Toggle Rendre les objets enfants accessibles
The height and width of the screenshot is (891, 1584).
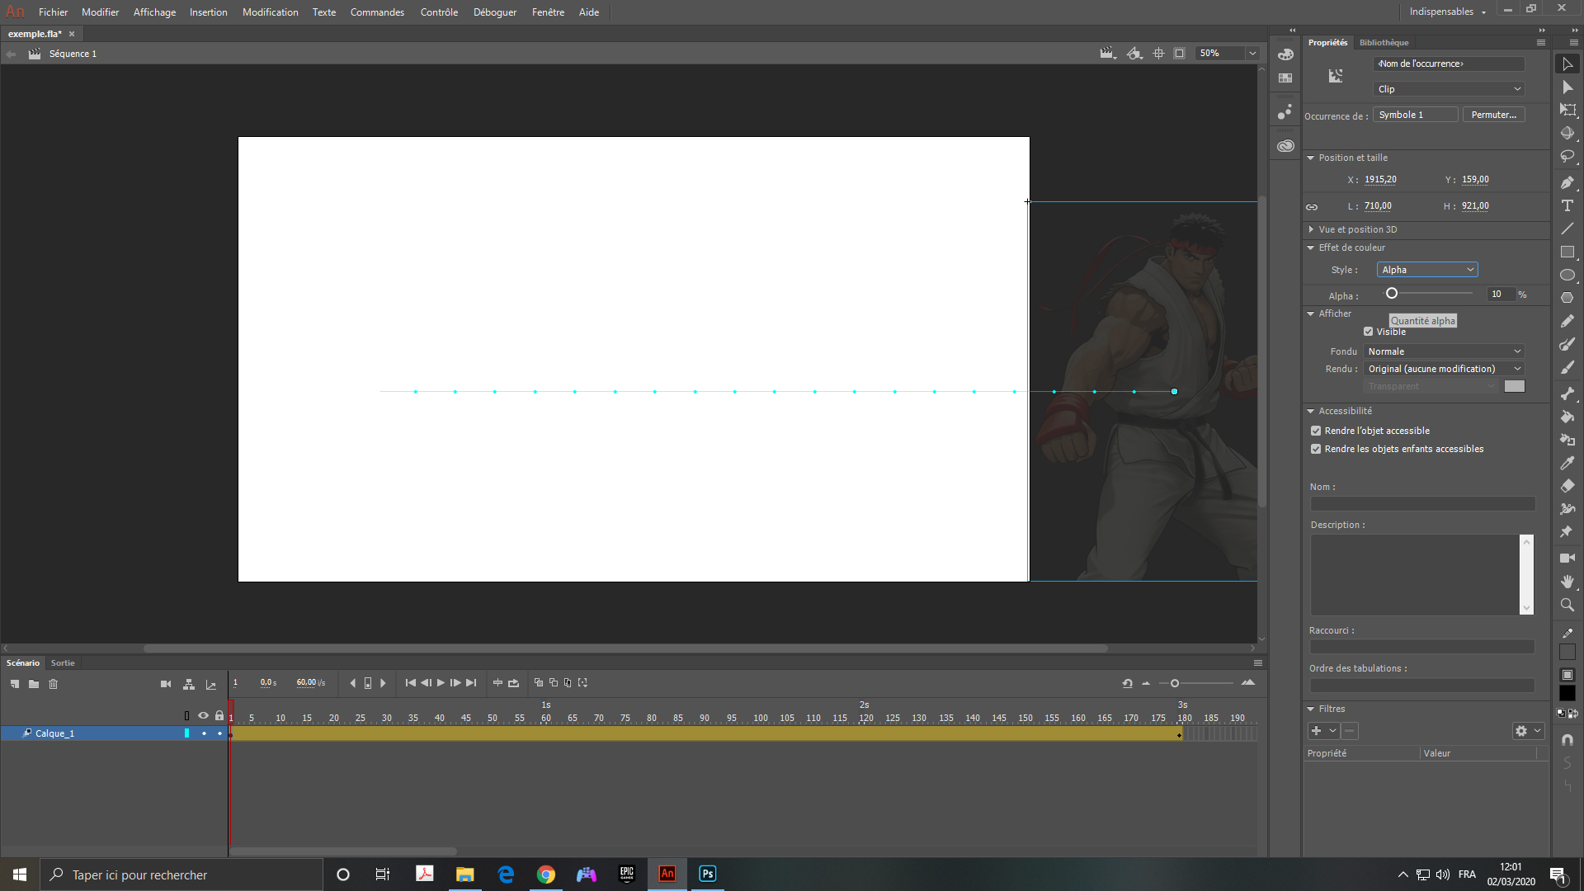click(x=1316, y=449)
